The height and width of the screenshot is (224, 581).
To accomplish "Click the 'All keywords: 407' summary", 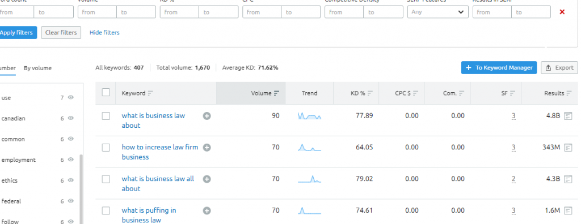I will (x=119, y=68).
